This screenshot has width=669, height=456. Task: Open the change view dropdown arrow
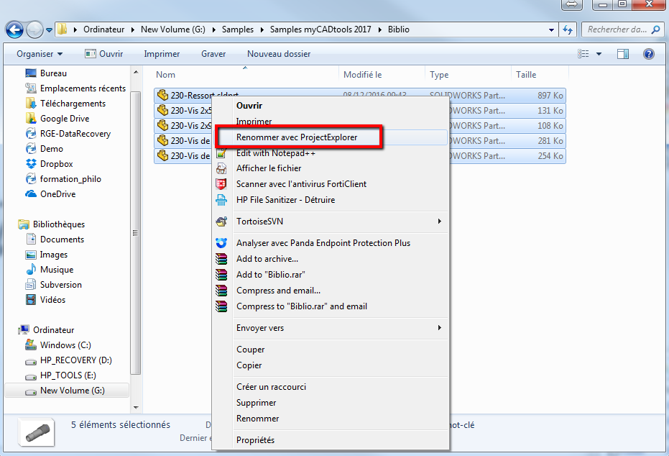pos(599,54)
